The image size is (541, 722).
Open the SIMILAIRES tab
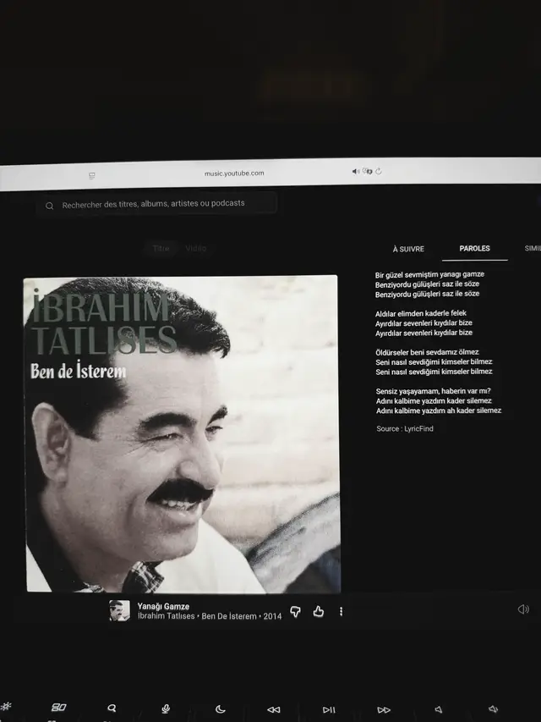(x=533, y=248)
